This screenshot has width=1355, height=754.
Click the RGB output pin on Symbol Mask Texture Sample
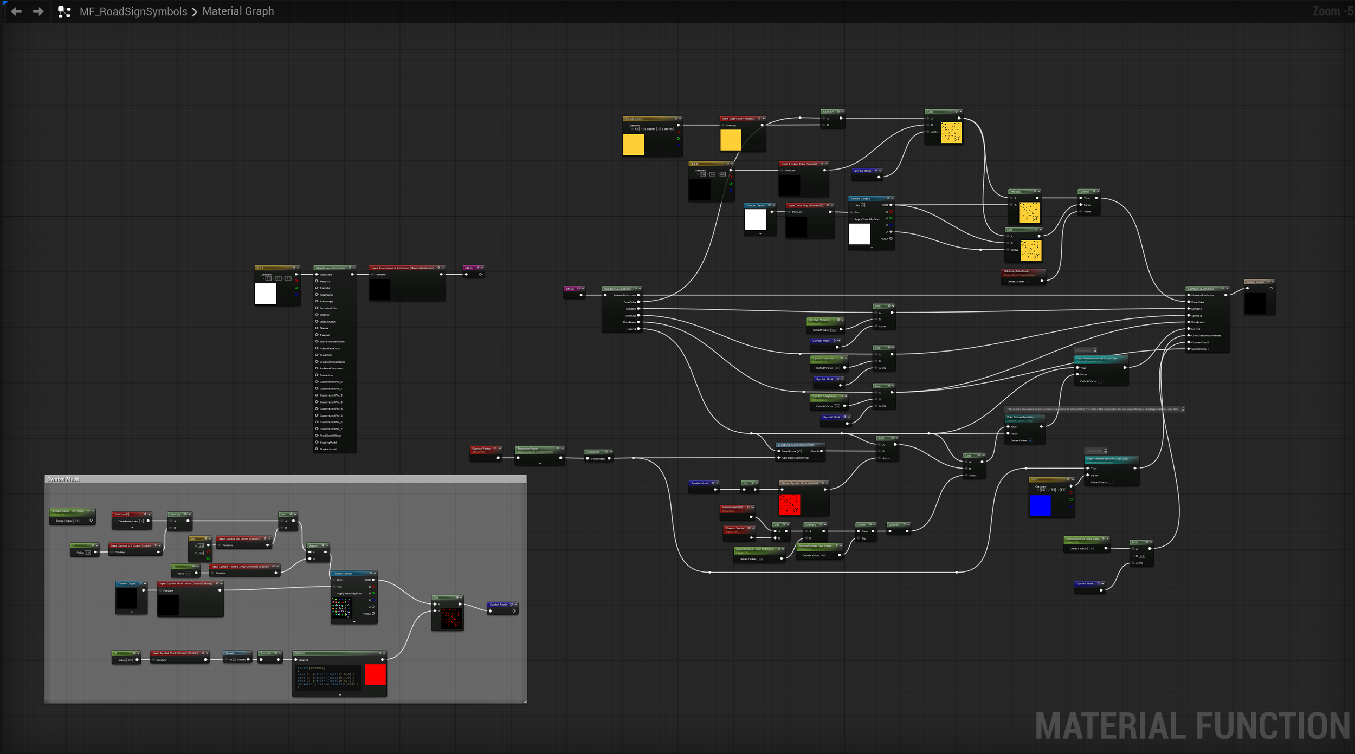[373, 580]
